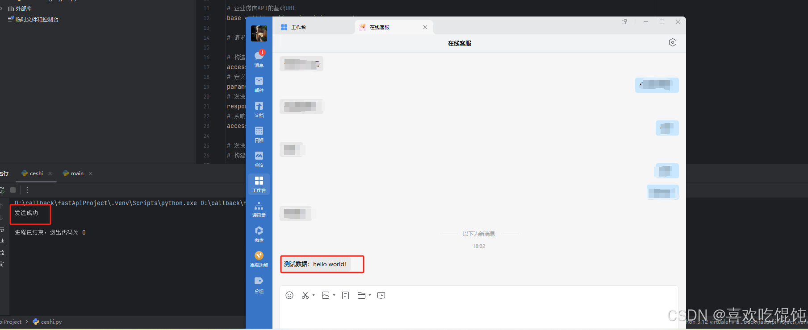
Task: Click the 进程已结束 exit code line
Action: (x=50, y=232)
